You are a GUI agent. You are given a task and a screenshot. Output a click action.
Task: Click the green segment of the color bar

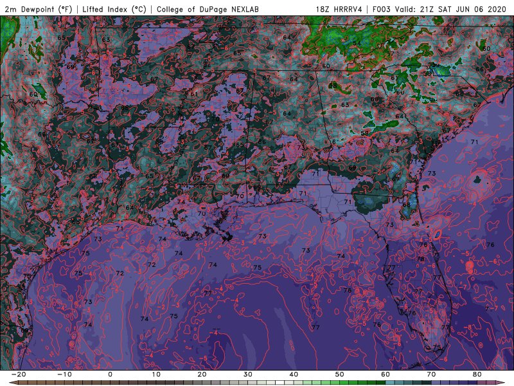(x=344, y=383)
